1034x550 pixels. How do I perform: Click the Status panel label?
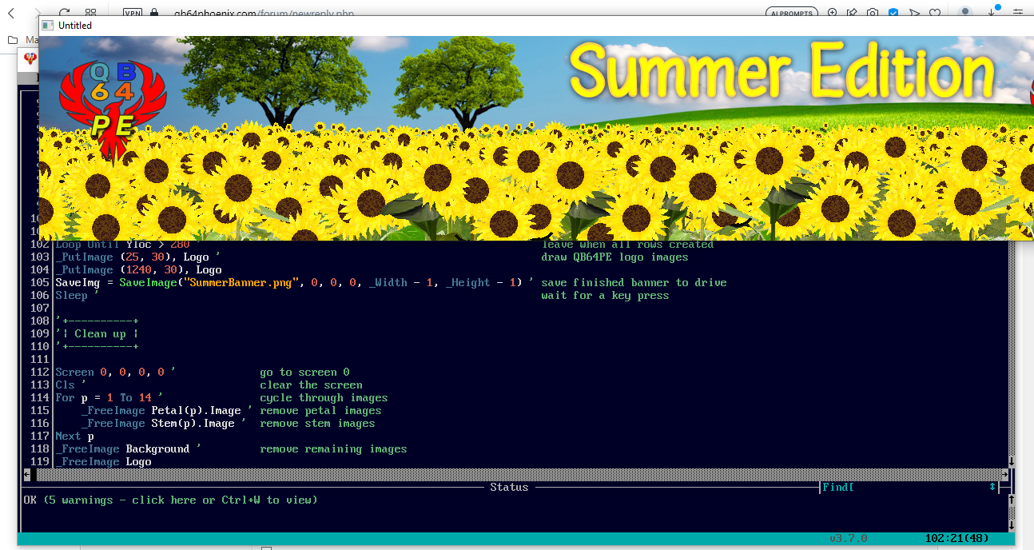(509, 487)
